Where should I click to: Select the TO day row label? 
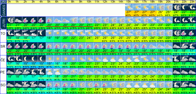coord(3,34)
